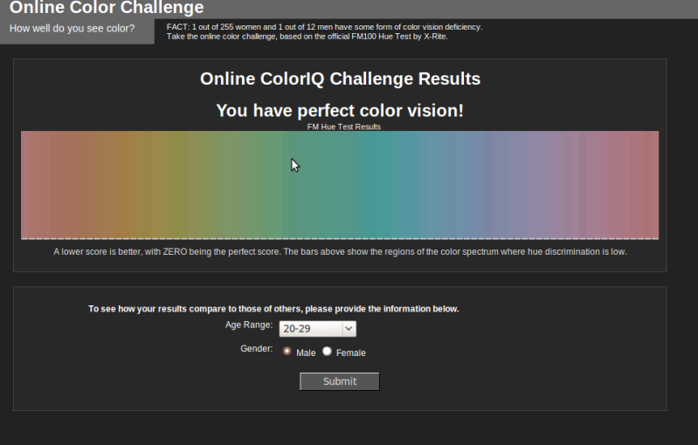Click the "Online ColorIQ Challenge Results" heading

340,79
